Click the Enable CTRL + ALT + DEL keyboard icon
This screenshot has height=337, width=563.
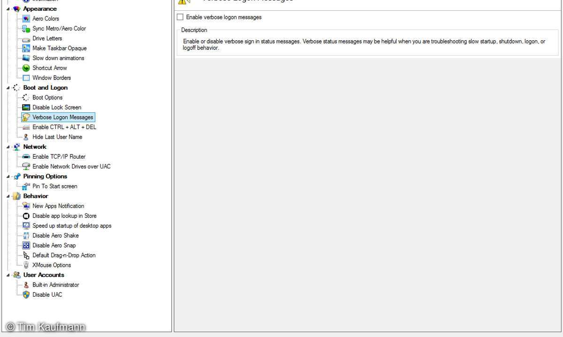point(26,127)
